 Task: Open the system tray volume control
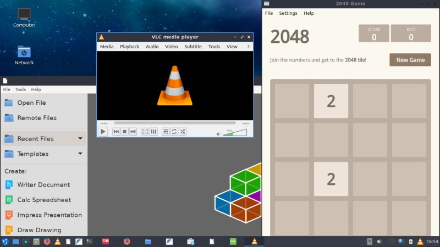(380, 242)
